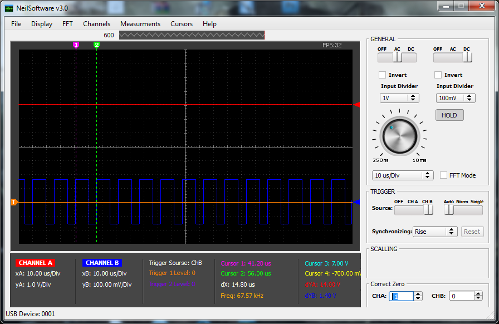The image size is (499, 324).
Task: Click the waveform buffer overview bar
Action: (192, 35)
